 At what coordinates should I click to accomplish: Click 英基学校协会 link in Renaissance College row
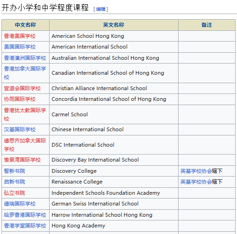(196, 182)
